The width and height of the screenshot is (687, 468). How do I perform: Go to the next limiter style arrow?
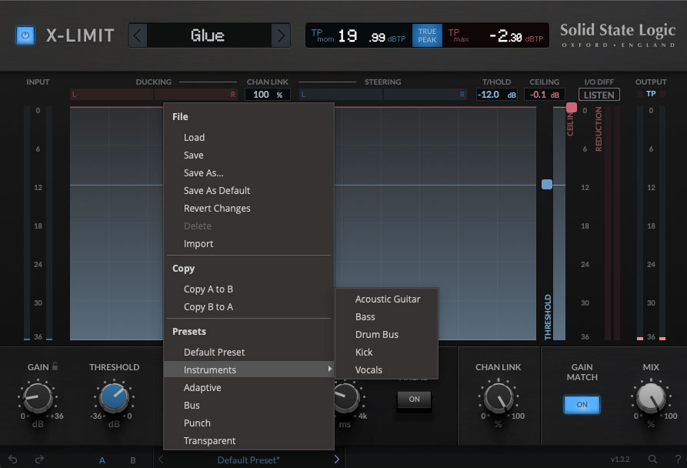pyautogui.click(x=281, y=35)
